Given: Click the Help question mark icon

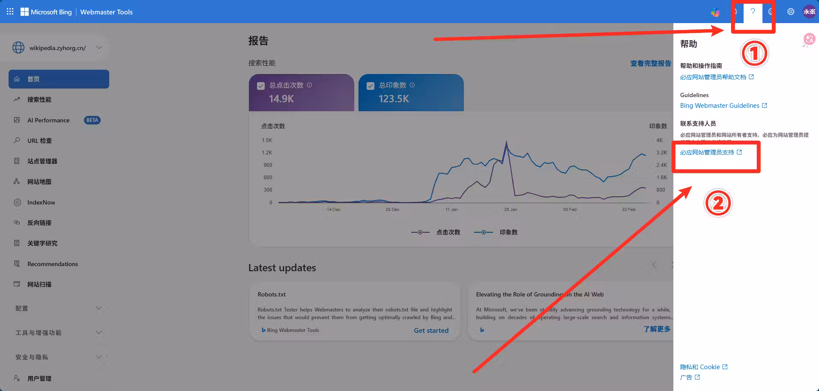Looking at the screenshot, I should tap(753, 12).
